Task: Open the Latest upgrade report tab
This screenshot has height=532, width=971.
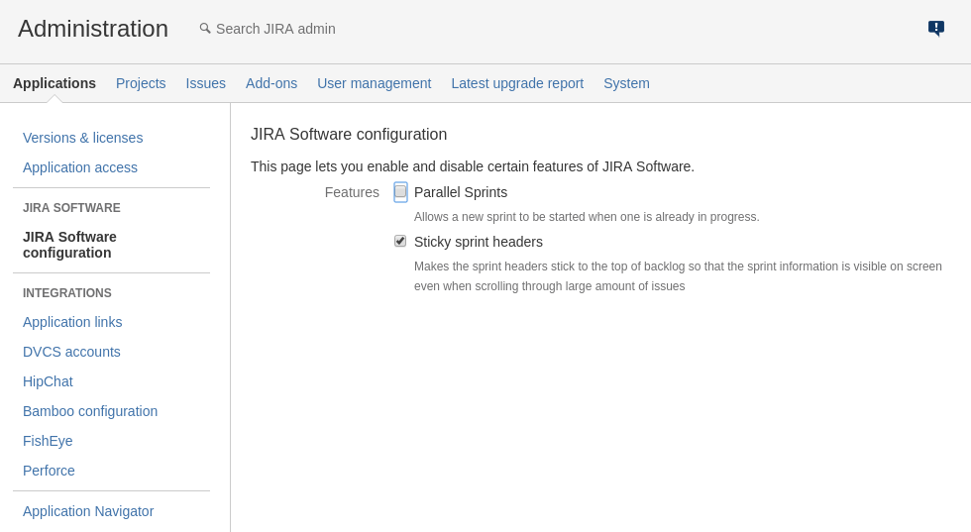Action: pyautogui.click(x=517, y=83)
